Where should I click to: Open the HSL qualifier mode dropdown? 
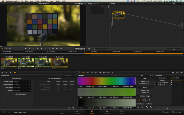146,75
